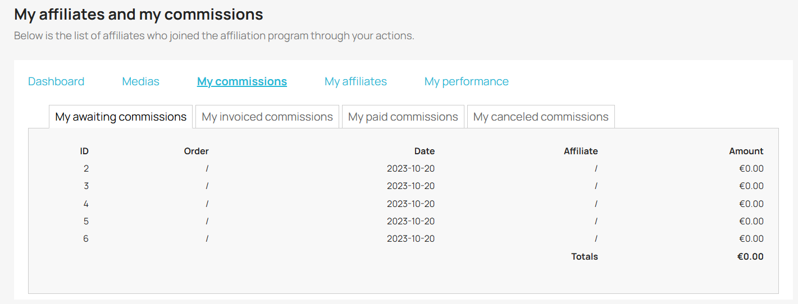Click the Amount column header
This screenshot has width=798, height=304.
click(x=746, y=151)
